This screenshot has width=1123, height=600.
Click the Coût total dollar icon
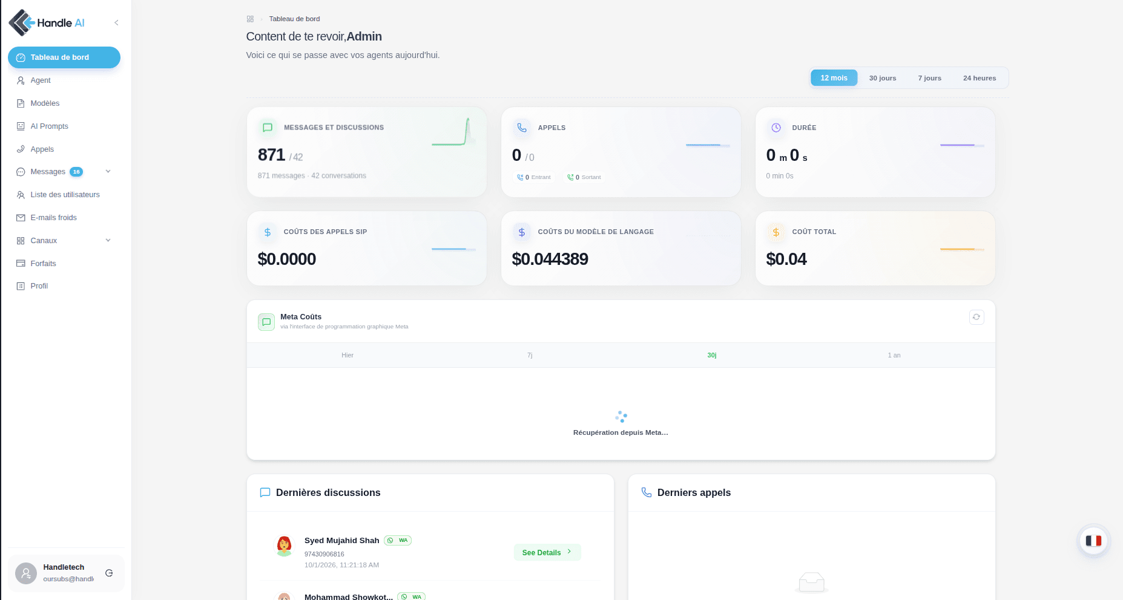[776, 232]
